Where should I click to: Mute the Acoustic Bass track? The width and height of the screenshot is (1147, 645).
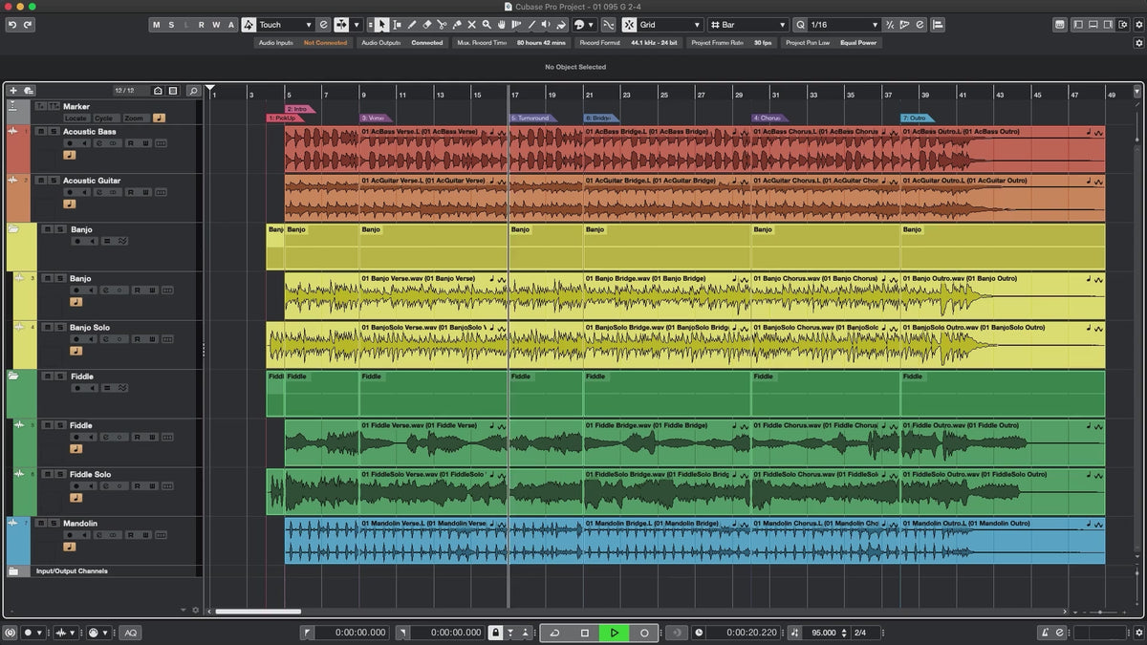(40, 131)
